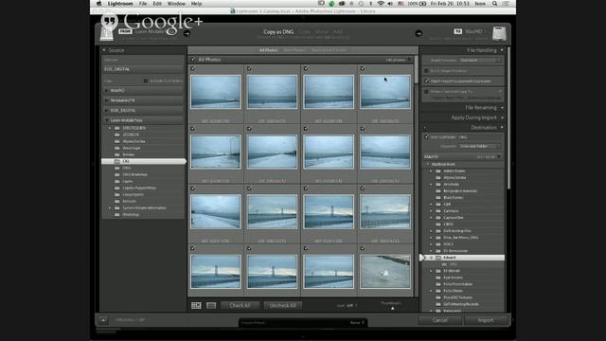Toggle the Into Subfolder checkbox
Image resolution: width=606 pixels, height=341 pixels.
coord(427,136)
